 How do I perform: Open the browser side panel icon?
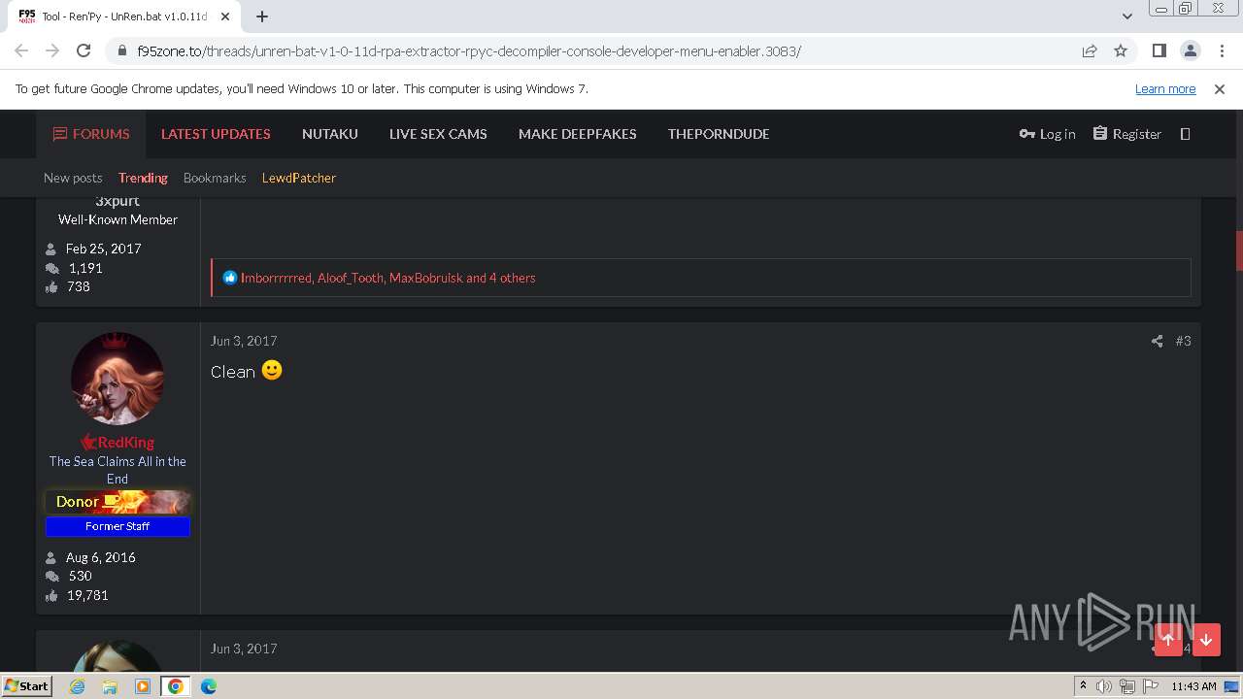[x=1159, y=50]
